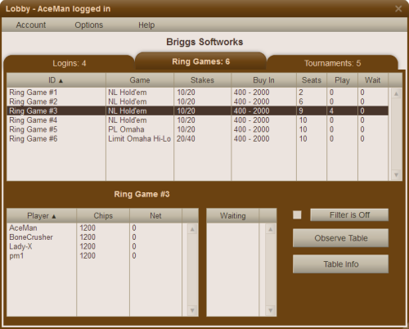Select the Ring Games: 6 tab
This screenshot has width=409, height=329.
(200, 61)
